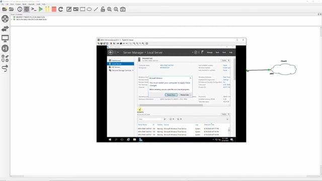The image size is (322, 181).
Task: Browse switches in GNS3 device sidebar
Action: pyautogui.click(x=5, y=29)
